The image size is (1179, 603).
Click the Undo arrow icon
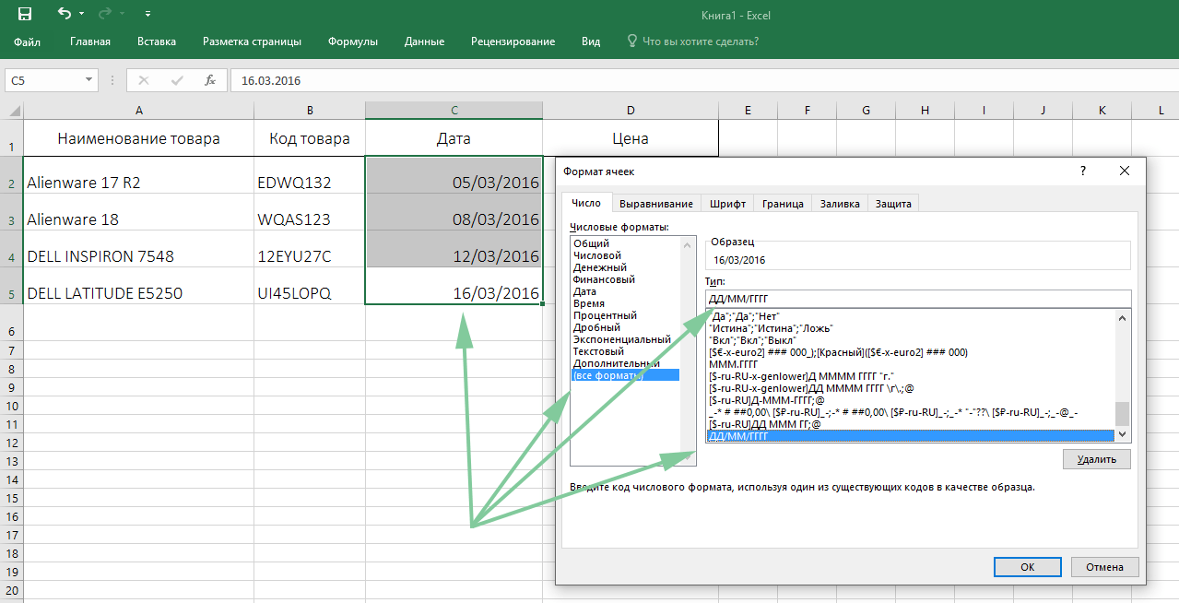tap(64, 14)
